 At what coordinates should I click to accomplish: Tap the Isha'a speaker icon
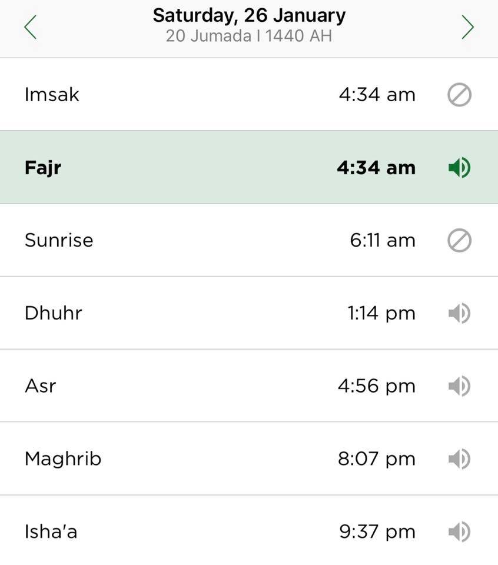coord(459,531)
